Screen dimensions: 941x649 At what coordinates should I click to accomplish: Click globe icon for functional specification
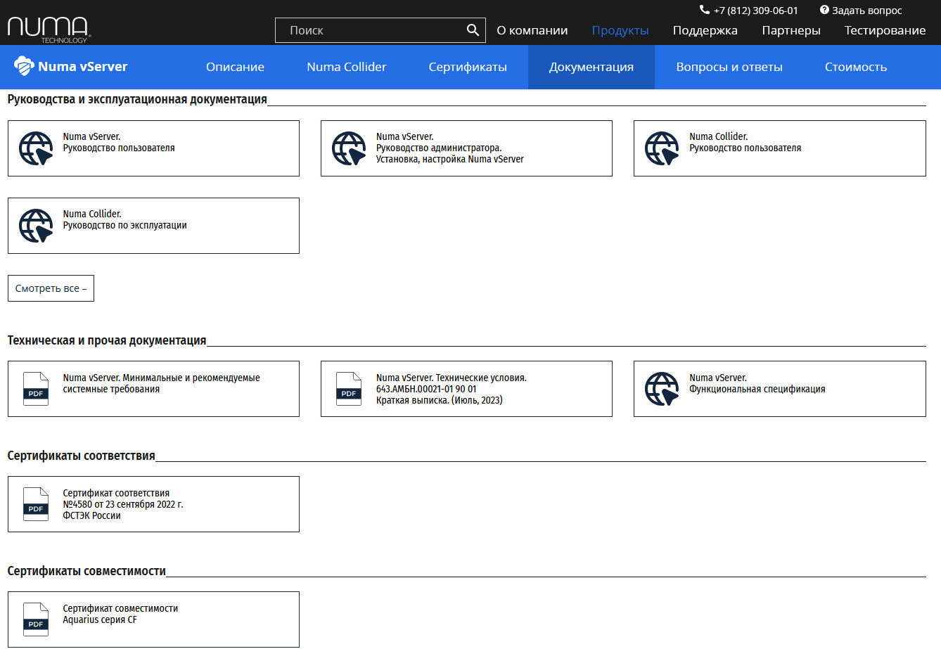662,389
